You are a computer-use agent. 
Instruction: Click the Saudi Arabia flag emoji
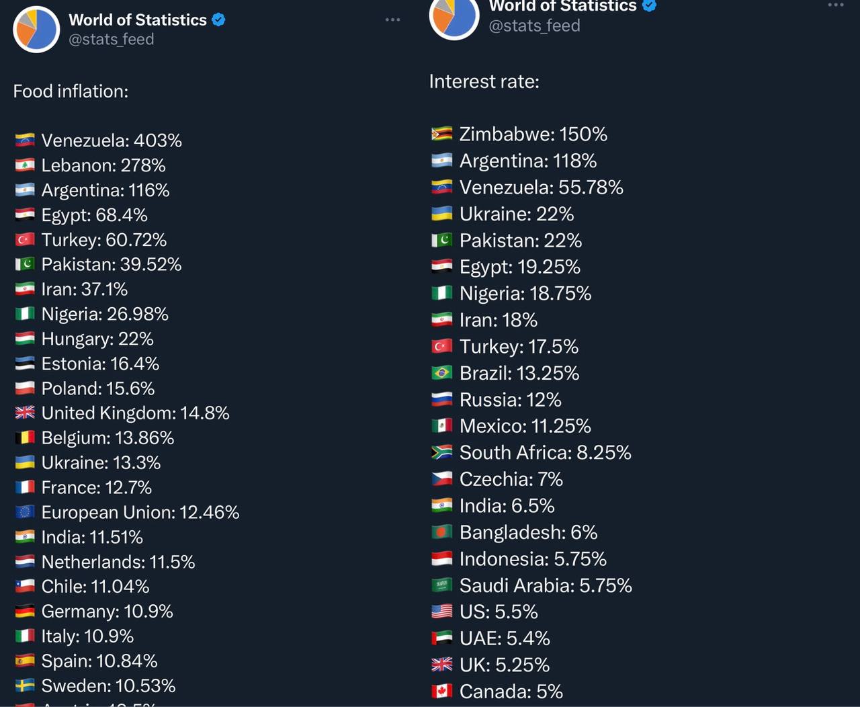441,585
